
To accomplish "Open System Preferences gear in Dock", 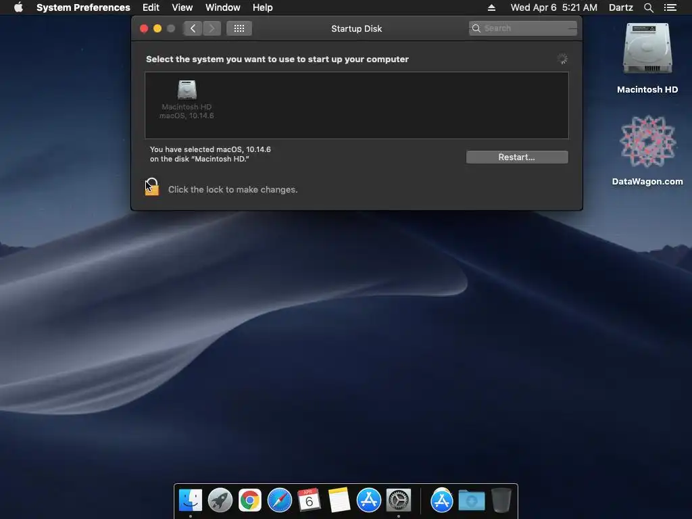I will click(x=399, y=500).
